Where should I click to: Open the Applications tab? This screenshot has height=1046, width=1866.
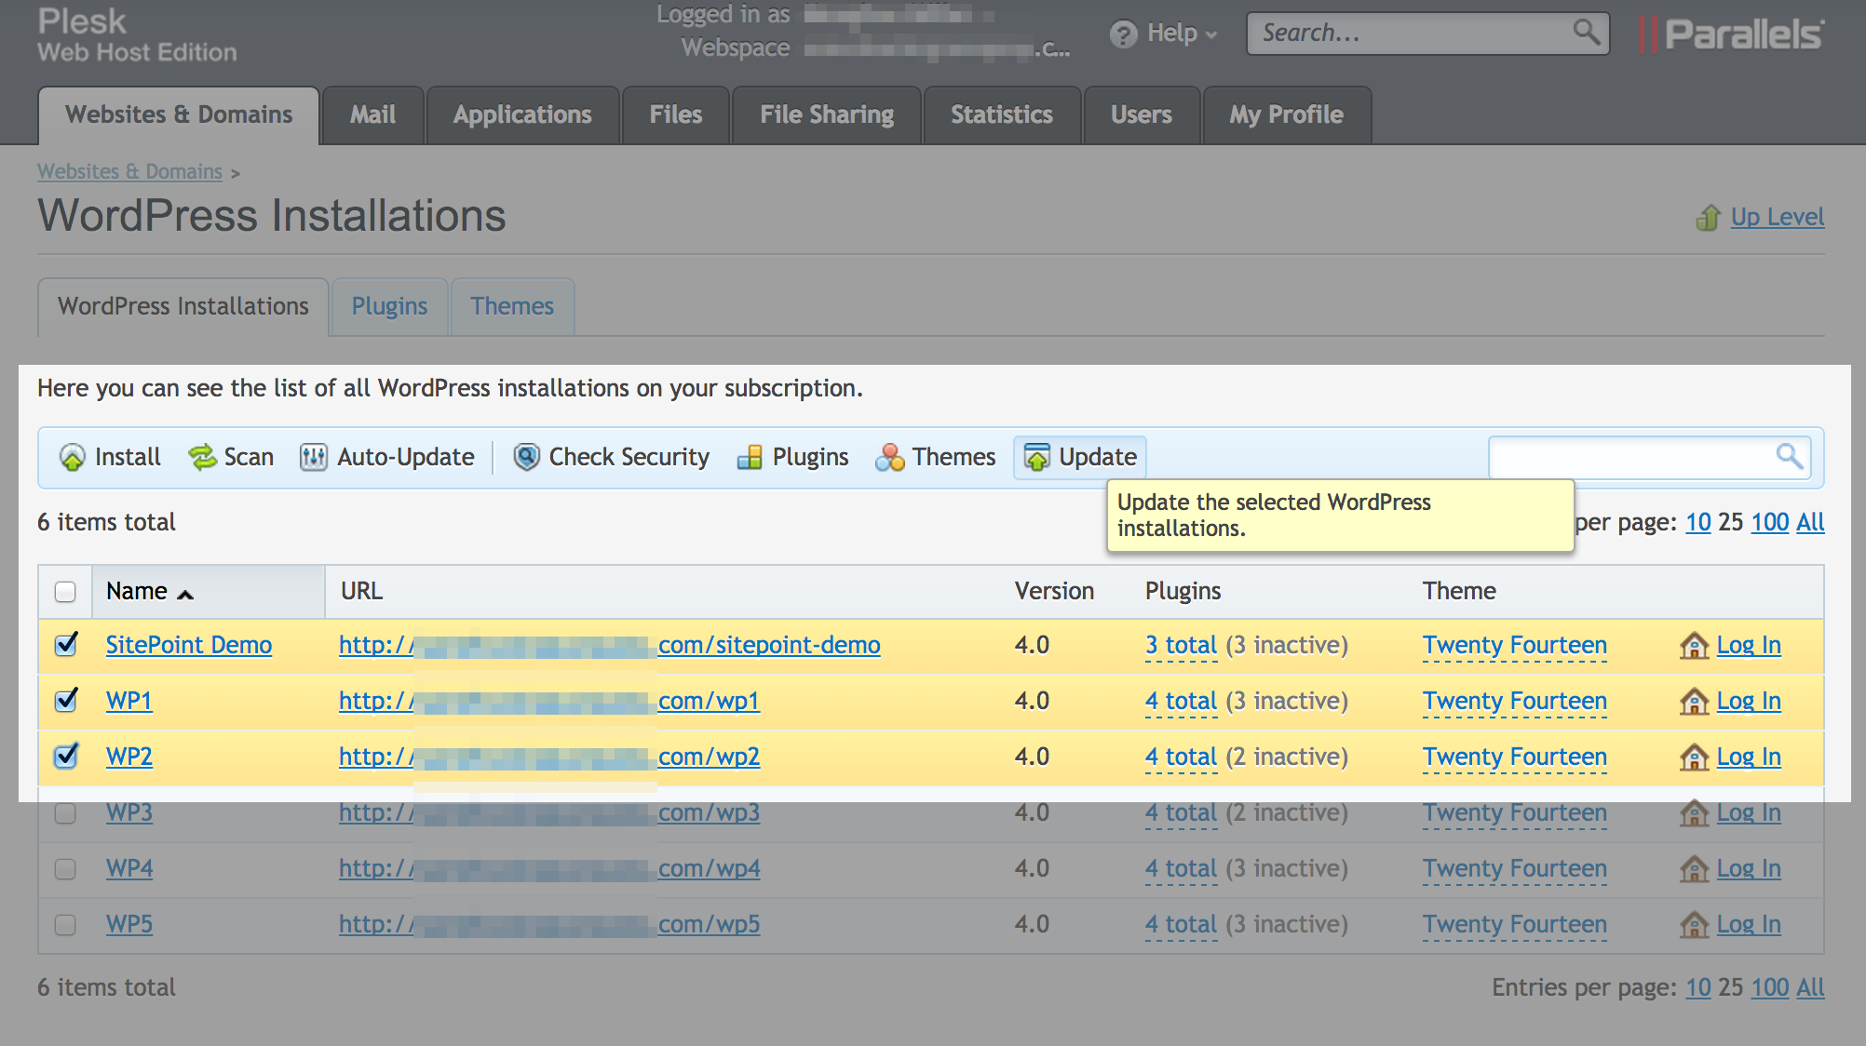point(522,115)
